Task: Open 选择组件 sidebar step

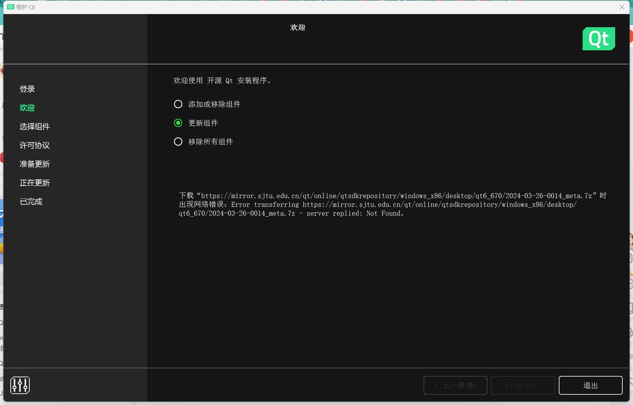Action: pyautogui.click(x=35, y=127)
